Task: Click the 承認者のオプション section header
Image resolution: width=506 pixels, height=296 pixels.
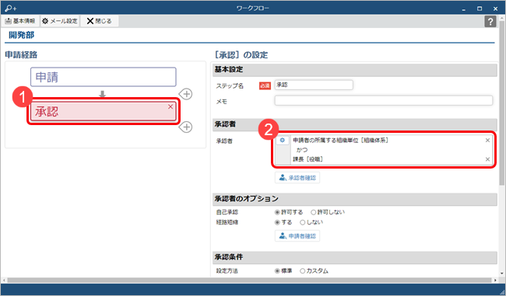Action: [x=355, y=199]
